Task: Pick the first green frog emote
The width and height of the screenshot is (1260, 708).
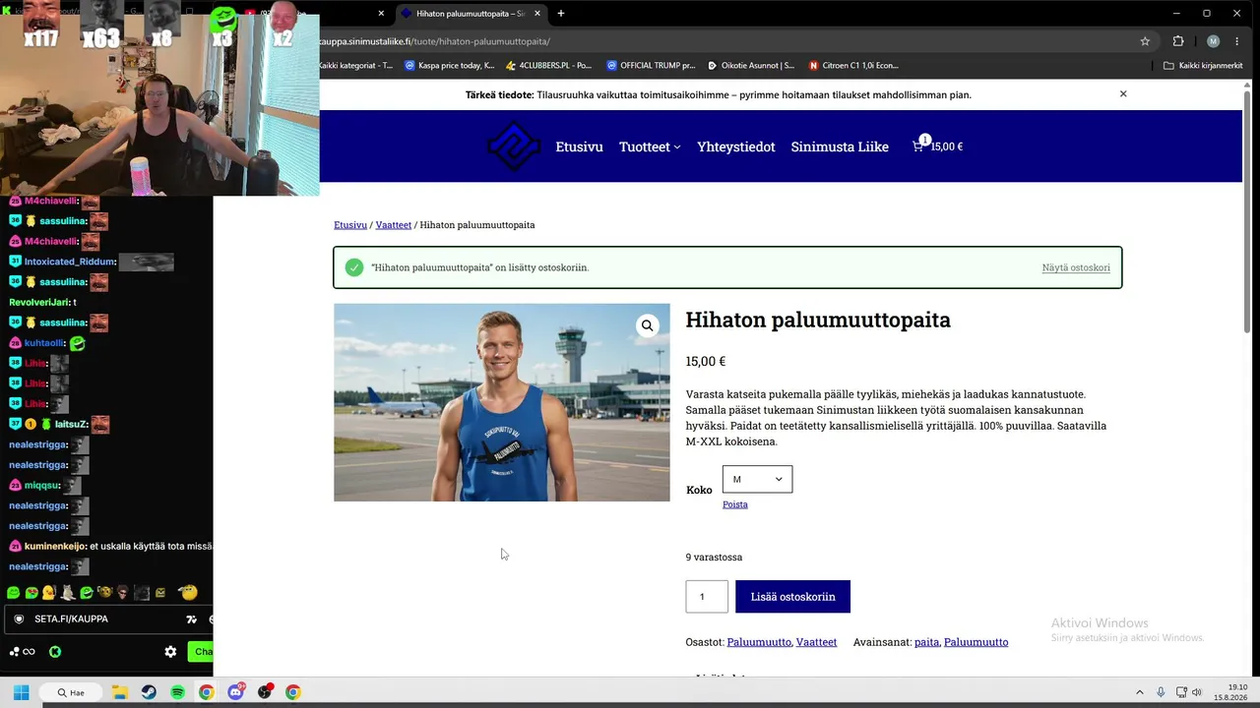Action: coord(13,593)
